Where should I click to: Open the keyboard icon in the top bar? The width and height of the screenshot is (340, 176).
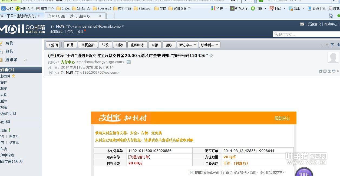302,24
